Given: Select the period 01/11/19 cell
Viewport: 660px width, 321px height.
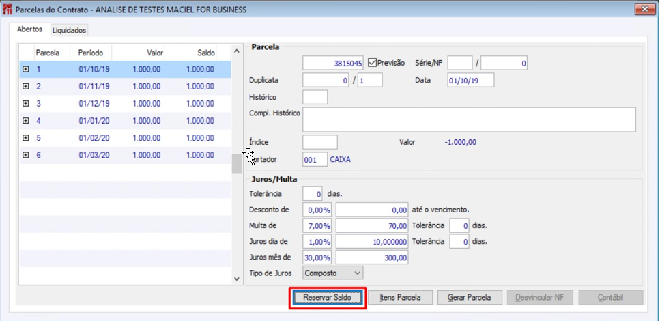Looking at the screenshot, I should [94, 86].
